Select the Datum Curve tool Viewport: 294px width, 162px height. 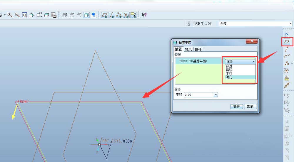(x=287, y=56)
